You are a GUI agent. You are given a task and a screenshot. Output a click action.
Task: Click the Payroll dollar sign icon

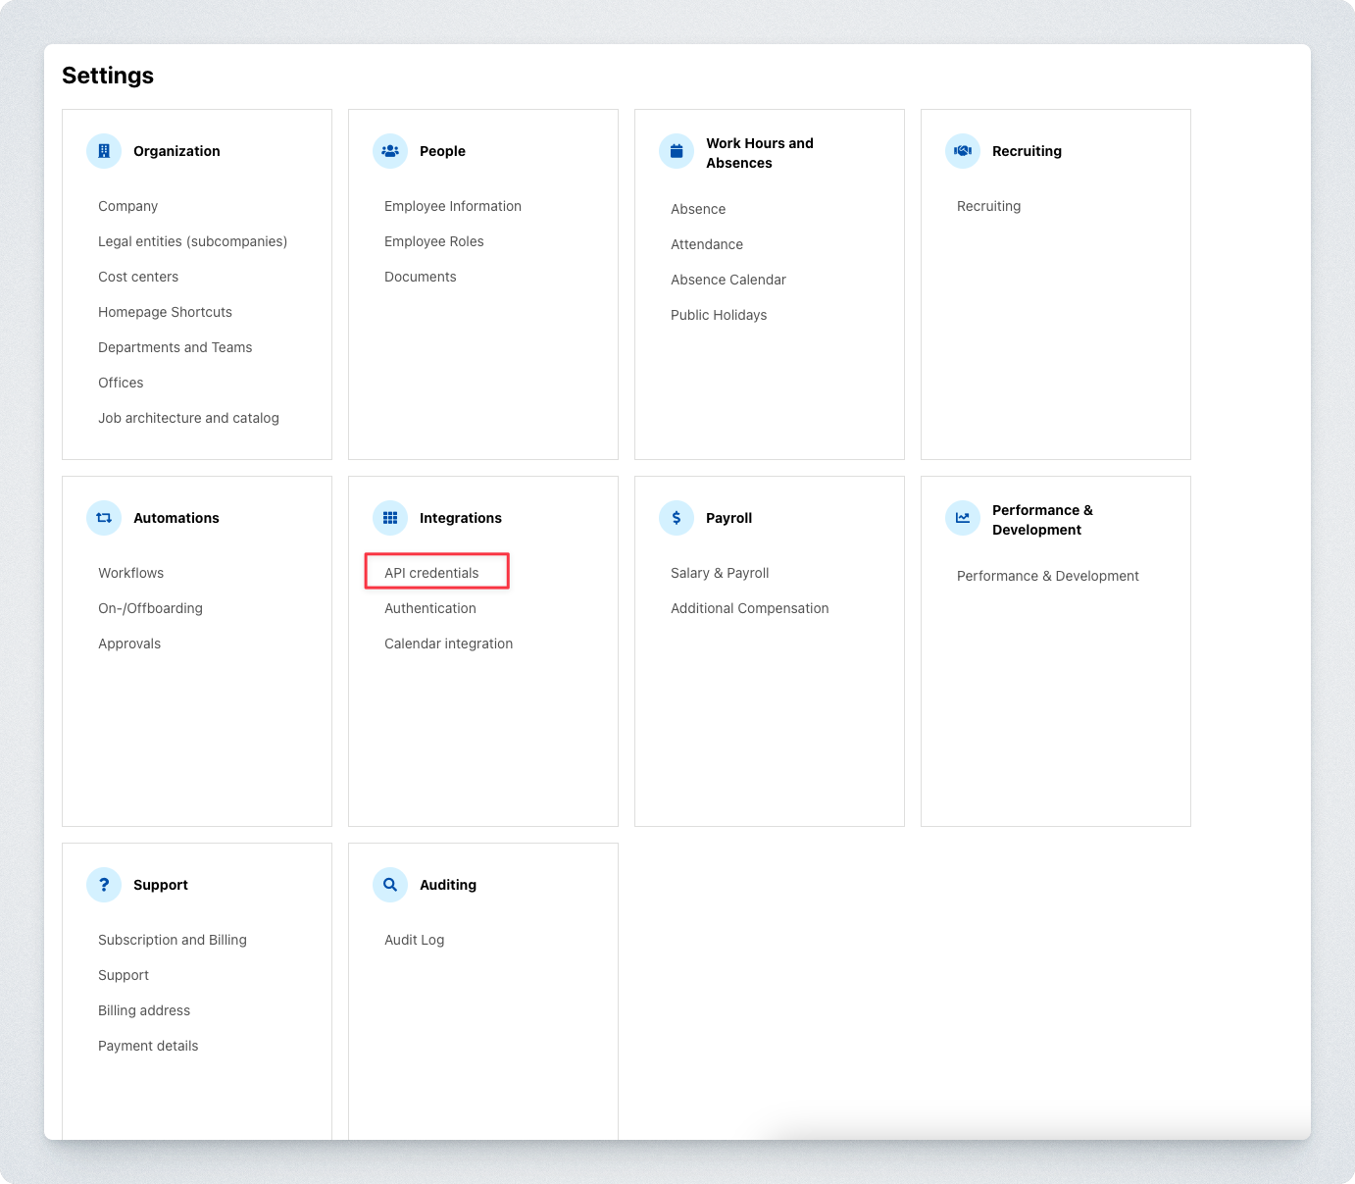pyautogui.click(x=677, y=518)
